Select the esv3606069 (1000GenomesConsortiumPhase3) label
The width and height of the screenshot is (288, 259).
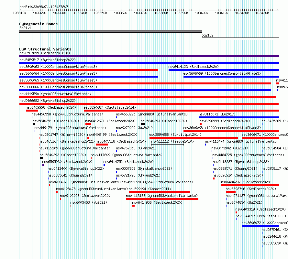(222, 73)
